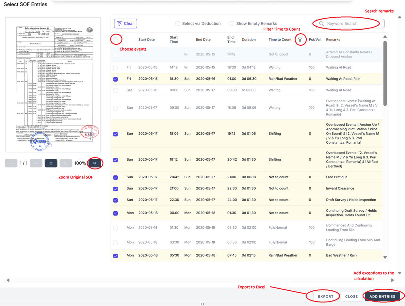Click the 1 / 1 page indicator
Viewport: 405px width, 306px height.
pos(24,163)
